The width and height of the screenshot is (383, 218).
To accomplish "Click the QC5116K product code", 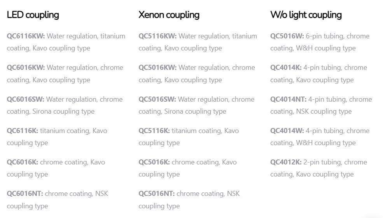I will coord(154,131).
